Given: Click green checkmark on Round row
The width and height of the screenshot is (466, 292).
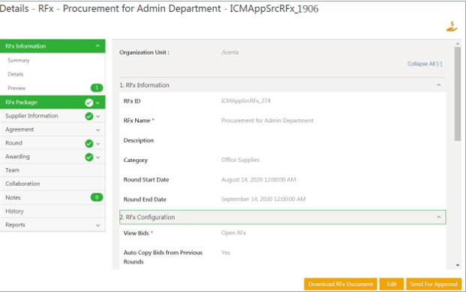Looking at the screenshot, I should click(x=89, y=143).
